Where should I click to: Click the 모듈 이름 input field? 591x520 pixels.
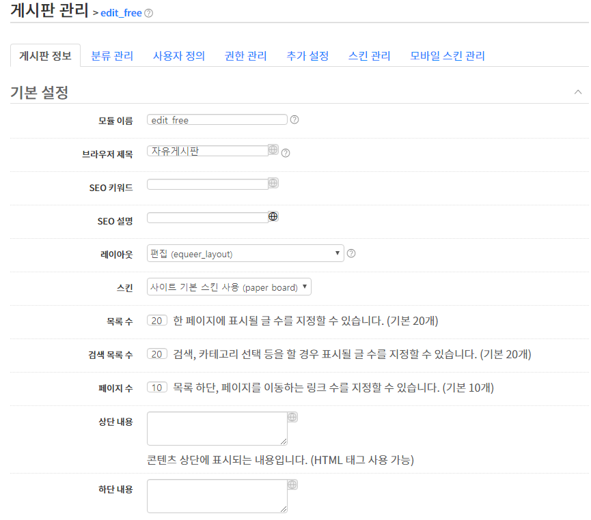[217, 119]
